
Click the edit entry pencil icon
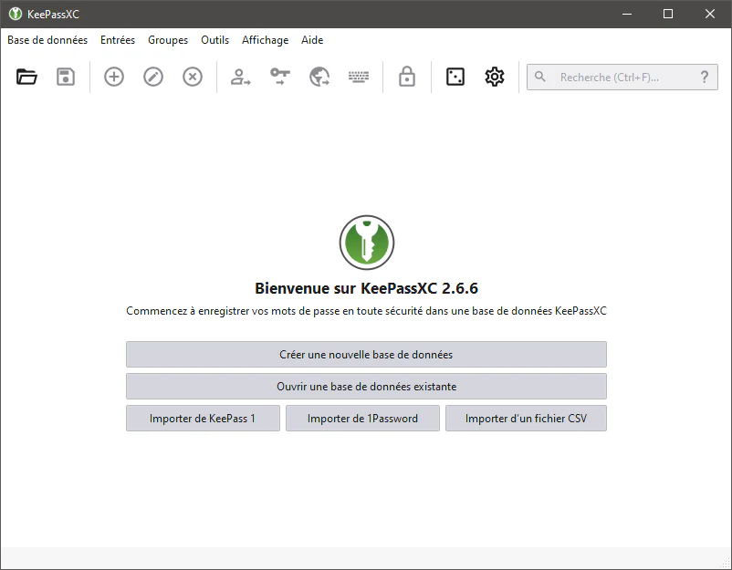coord(153,77)
